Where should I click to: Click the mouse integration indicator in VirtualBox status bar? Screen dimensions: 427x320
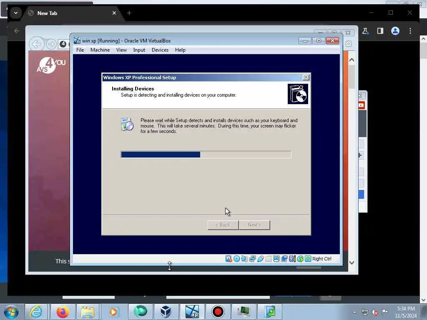[300, 259]
